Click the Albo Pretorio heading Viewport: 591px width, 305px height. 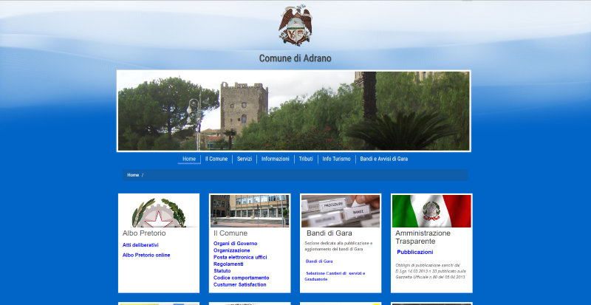144,233
